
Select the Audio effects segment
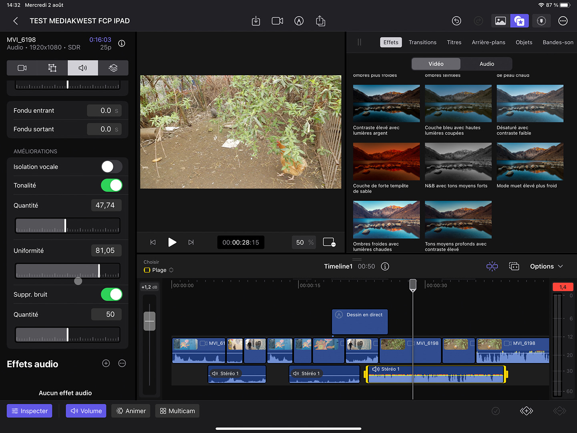pos(487,64)
